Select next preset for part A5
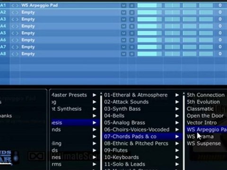Viewport: 227px width, 170px height. tap(17, 33)
